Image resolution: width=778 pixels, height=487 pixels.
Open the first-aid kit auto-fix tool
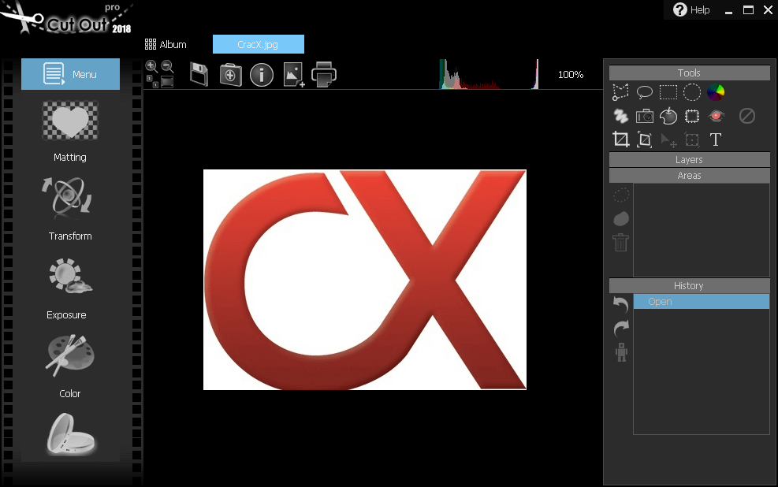coord(231,74)
